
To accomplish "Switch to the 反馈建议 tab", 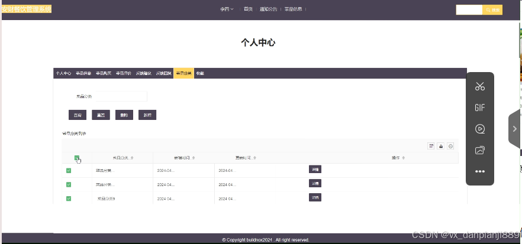I will click(x=144, y=73).
